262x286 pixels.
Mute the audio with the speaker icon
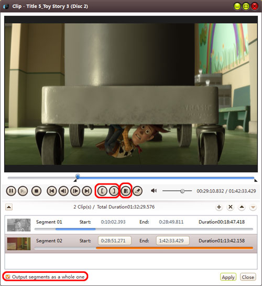coord(154,191)
